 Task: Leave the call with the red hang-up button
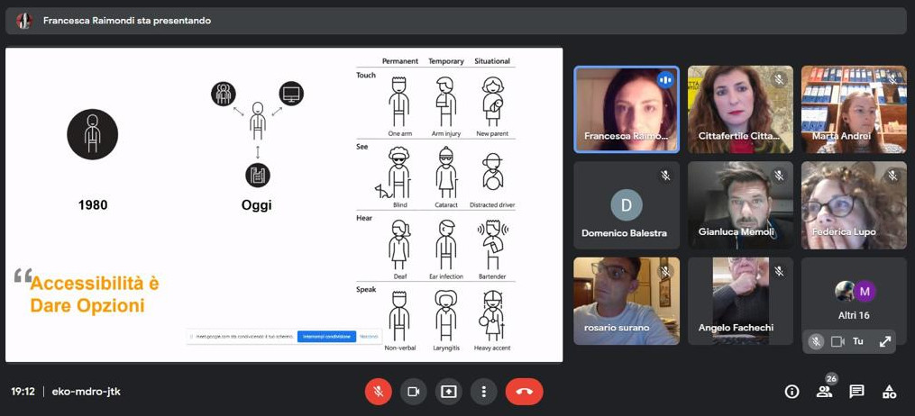(524, 392)
